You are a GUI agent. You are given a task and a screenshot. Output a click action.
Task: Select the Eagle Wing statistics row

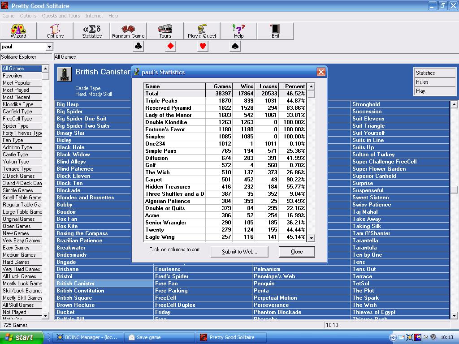coord(225,237)
